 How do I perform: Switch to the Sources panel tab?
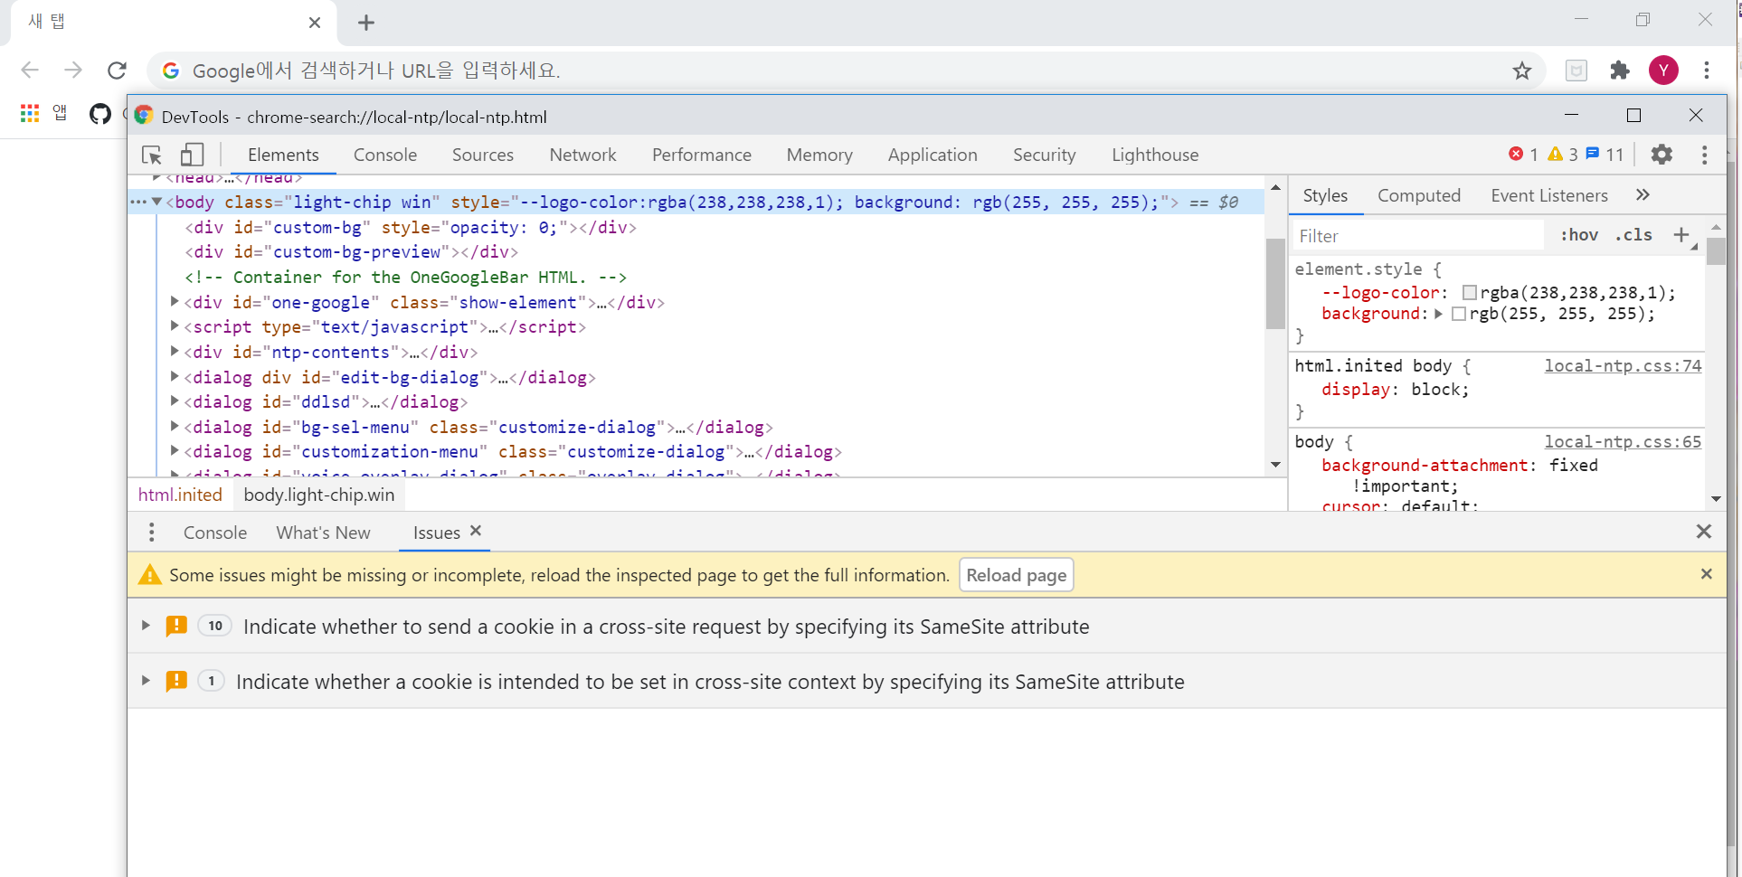point(483,155)
